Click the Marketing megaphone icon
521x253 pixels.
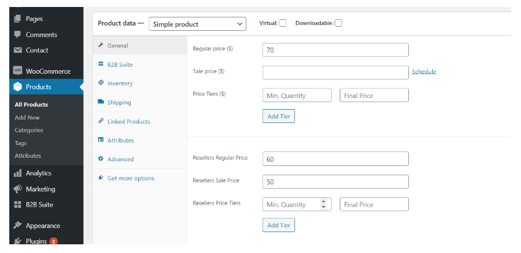(x=17, y=189)
